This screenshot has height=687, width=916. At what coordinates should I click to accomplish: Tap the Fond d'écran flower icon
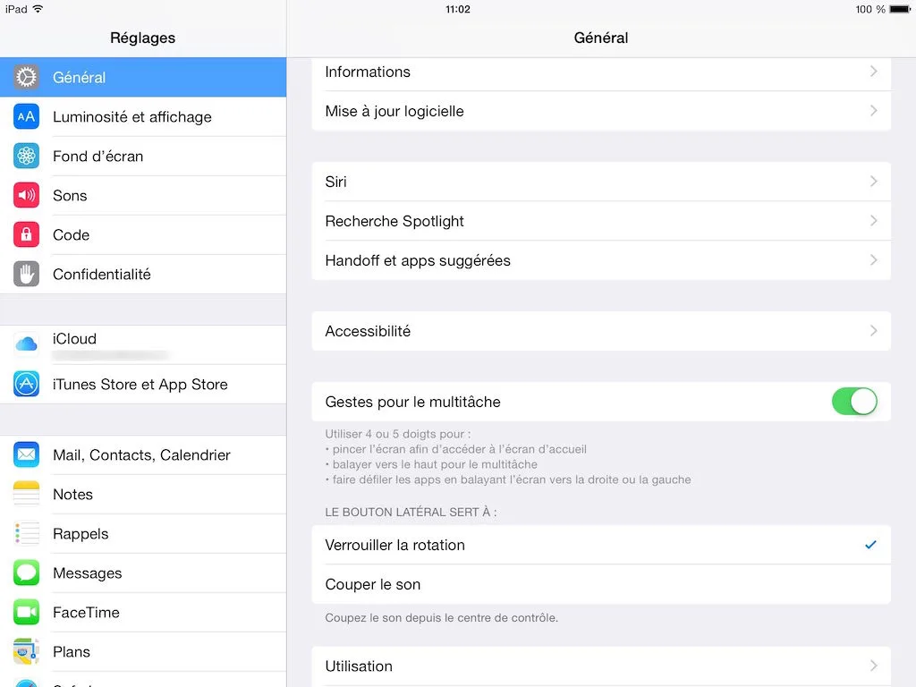pyautogui.click(x=26, y=156)
